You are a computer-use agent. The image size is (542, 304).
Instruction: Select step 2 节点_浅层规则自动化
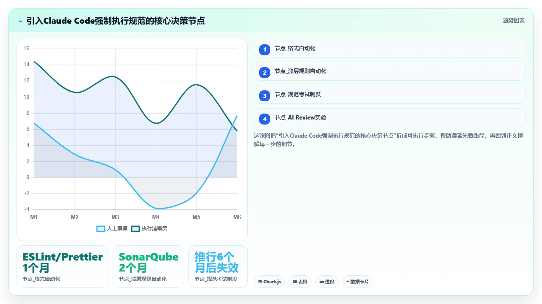tap(389, 71)
